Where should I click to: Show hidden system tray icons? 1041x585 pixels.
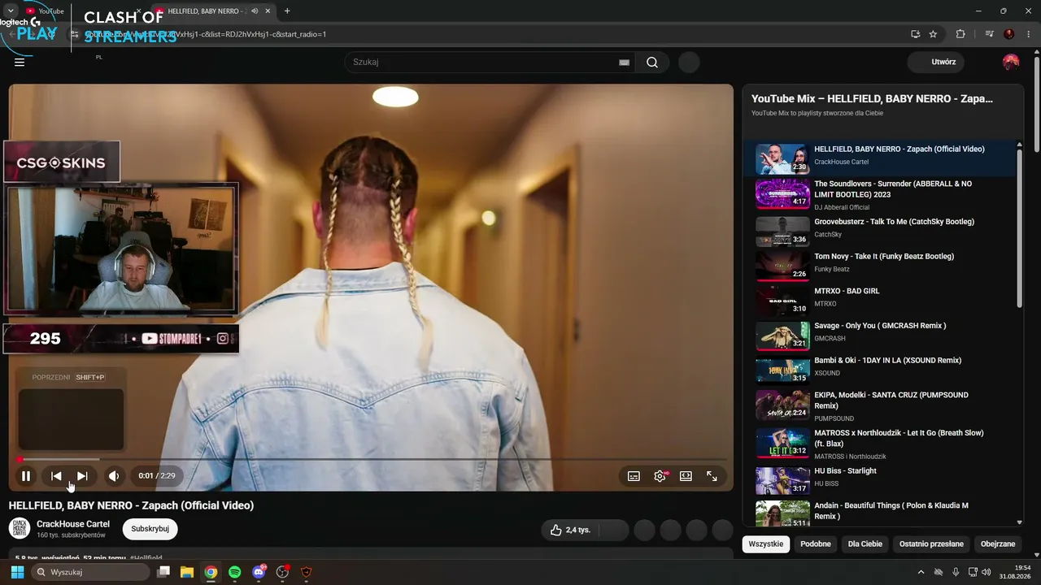tap(921, 572)
